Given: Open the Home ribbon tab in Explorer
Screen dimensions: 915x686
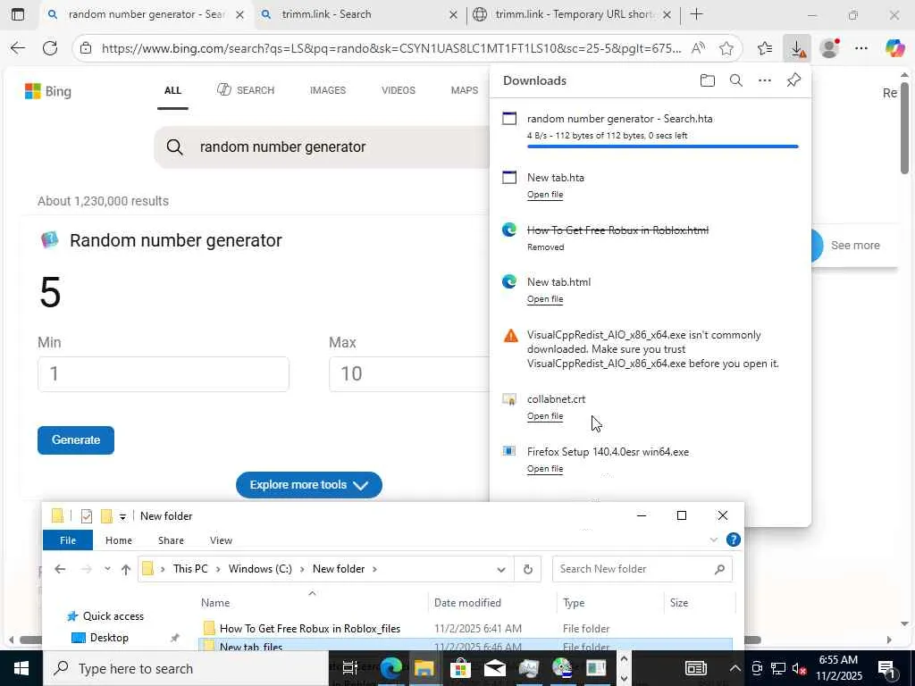Looking at the screenshot, I should tap(119, 540).
